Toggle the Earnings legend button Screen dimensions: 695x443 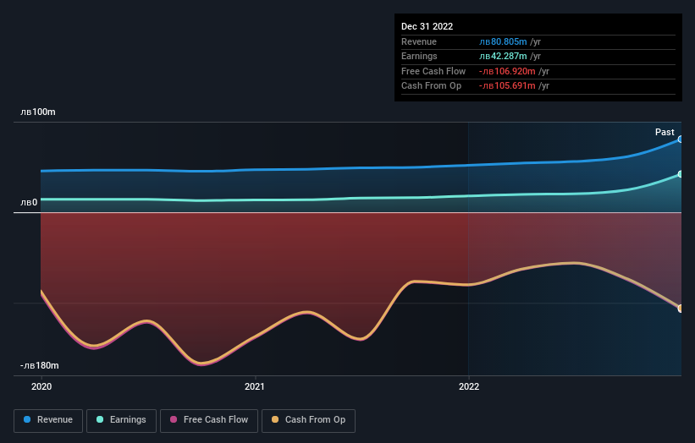pyautogui.click(x=121, y=420)
